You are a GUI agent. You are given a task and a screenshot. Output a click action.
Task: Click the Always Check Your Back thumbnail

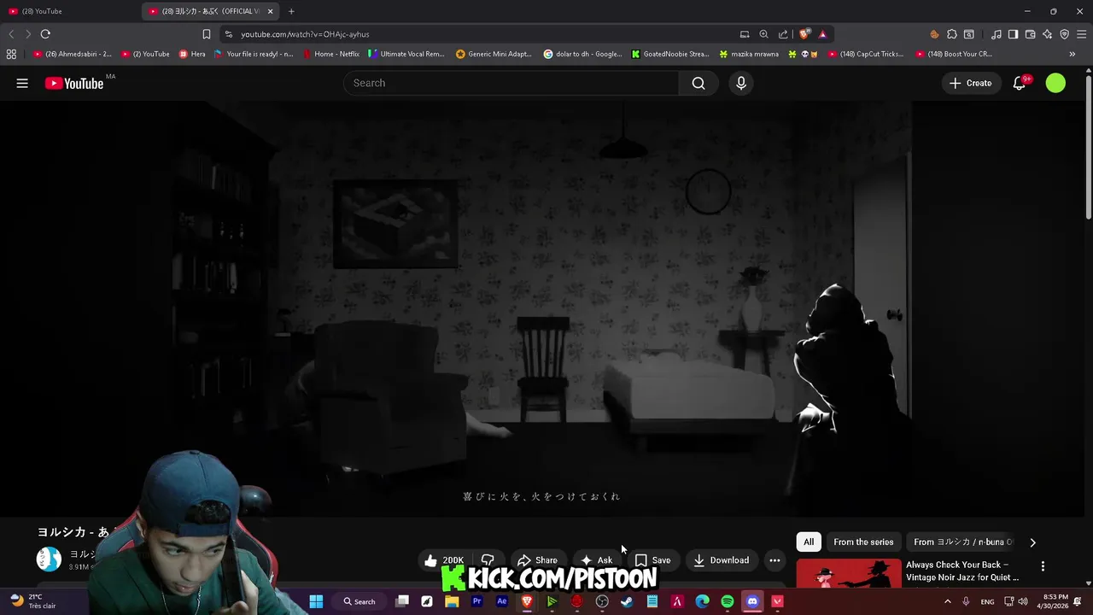849,574
